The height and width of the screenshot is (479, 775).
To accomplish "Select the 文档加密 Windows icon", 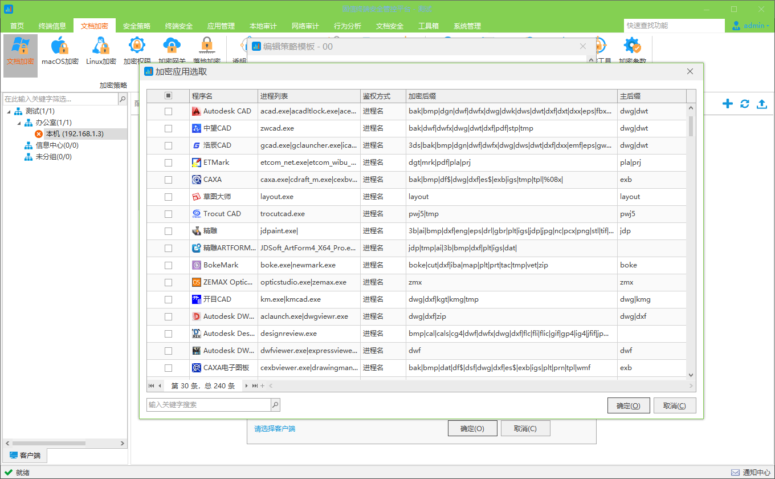I will click(21, 46).
